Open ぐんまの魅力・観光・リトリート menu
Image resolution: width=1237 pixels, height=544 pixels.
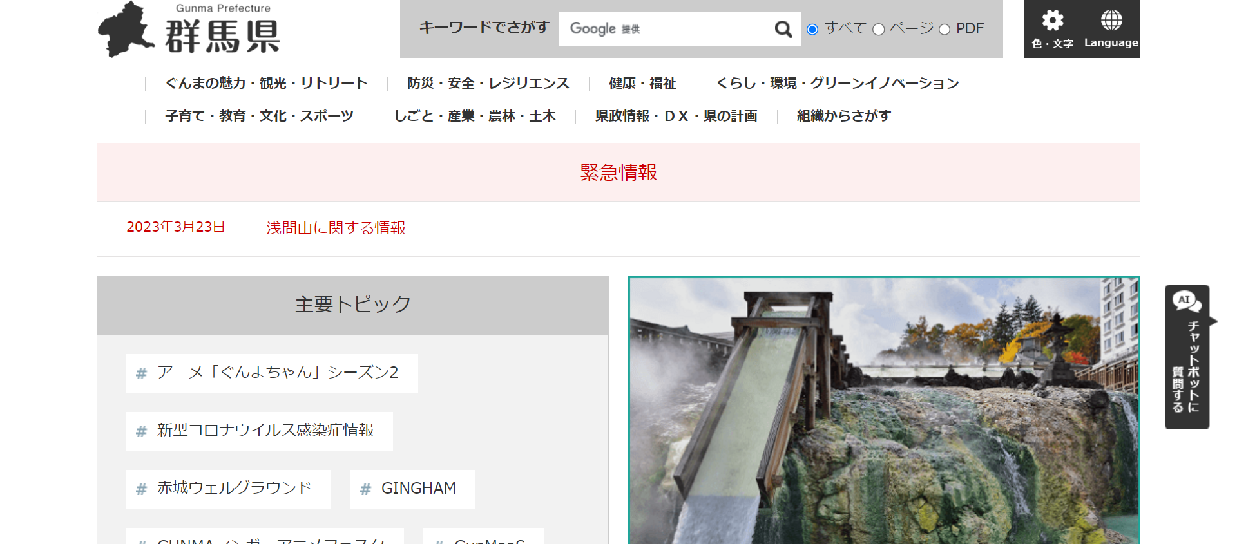click(x=266, y=83)
